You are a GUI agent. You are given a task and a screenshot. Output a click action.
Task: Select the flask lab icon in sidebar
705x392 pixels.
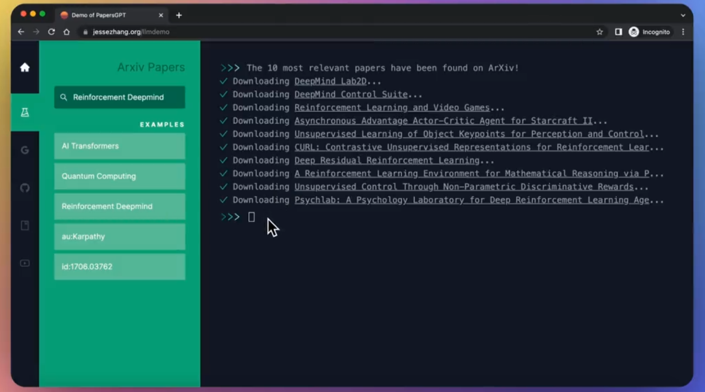[25, 112]
